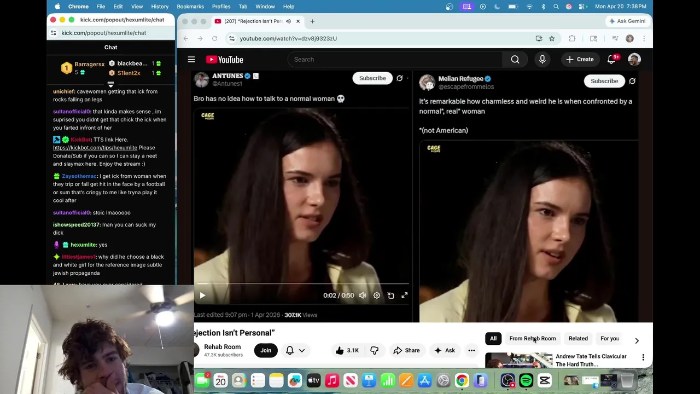Image resolution: width=700 pixels, height=394 pixels.
Task: Open the Chrome extensions puzzle icon
Action: (x=572, y=38)
